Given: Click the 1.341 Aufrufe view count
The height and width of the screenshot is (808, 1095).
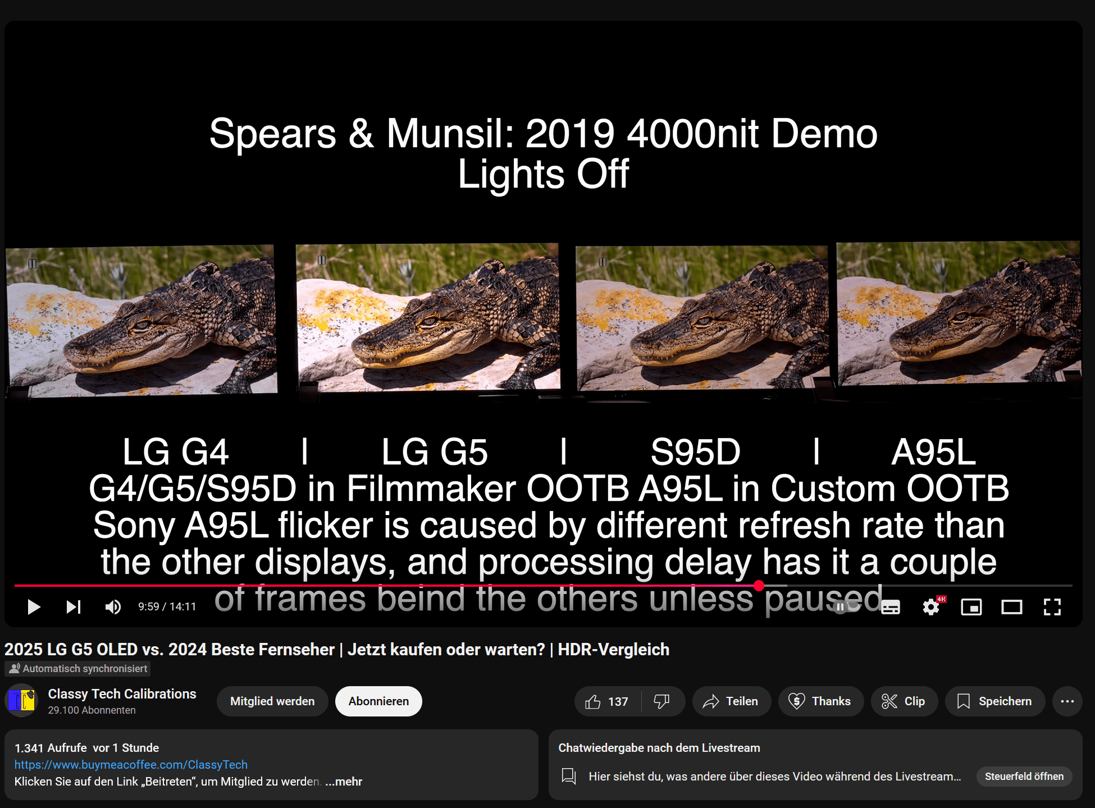Looking at the screenshot, I should 51,748.
